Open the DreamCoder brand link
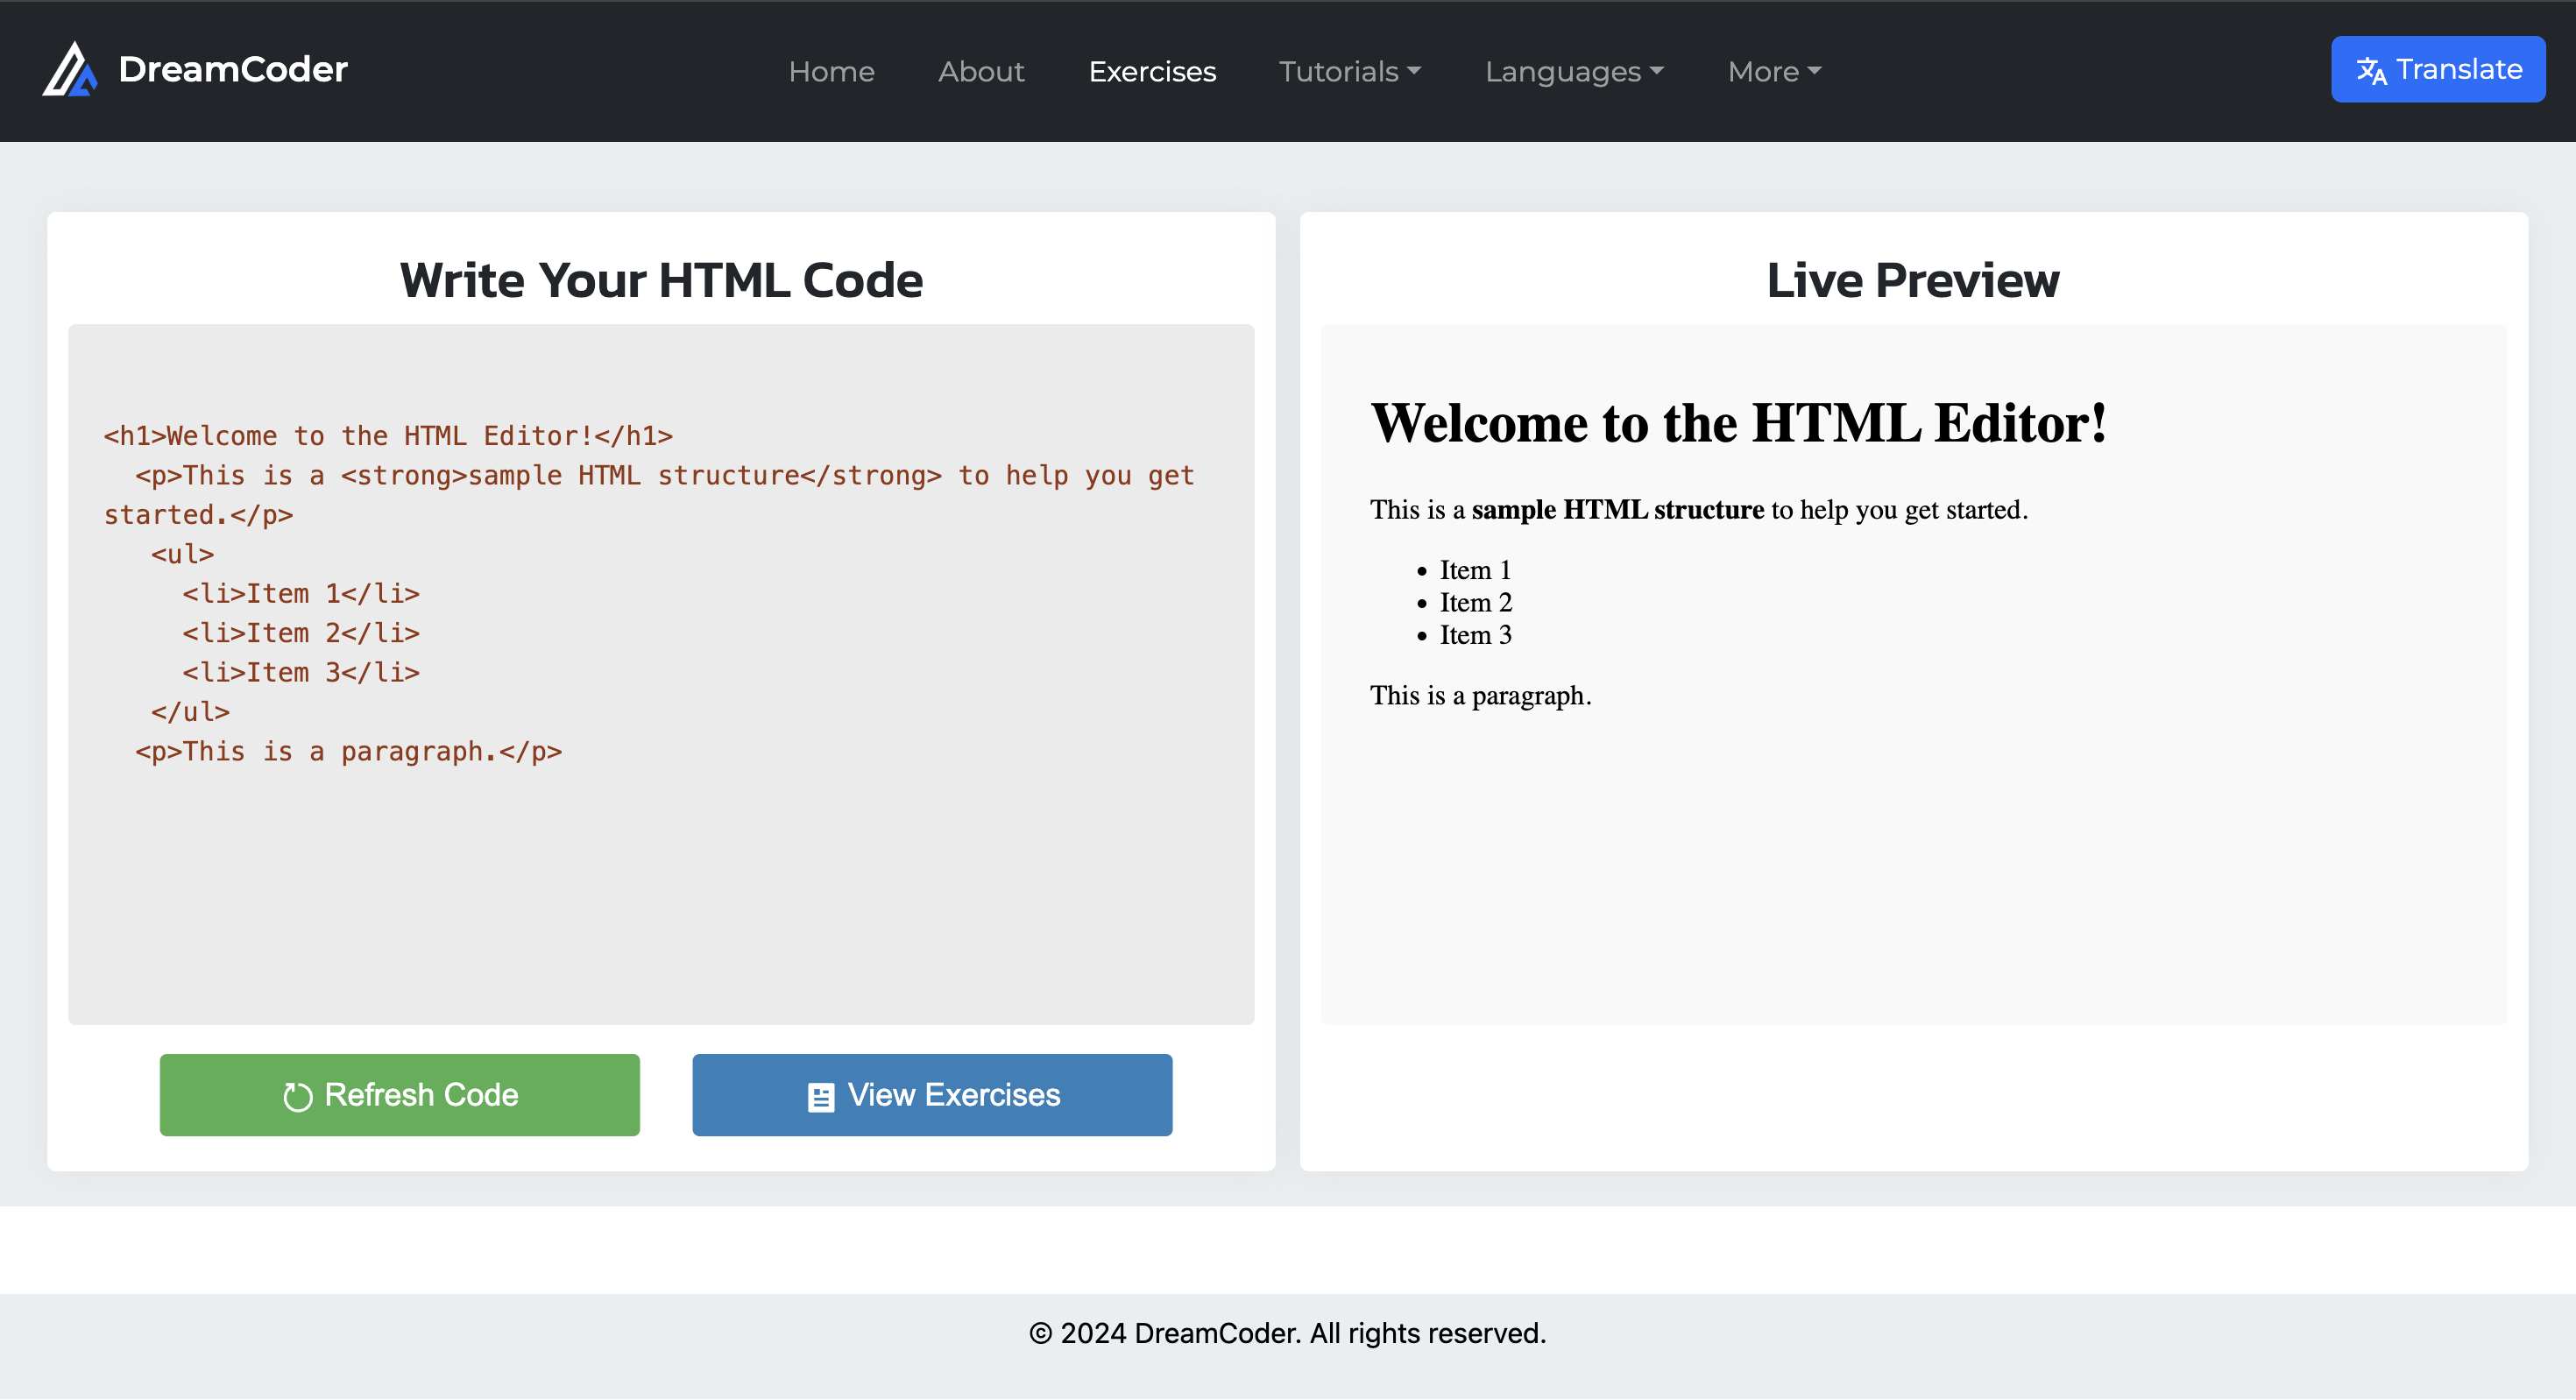This screenshot has width=2576, height=1400. pos(195,69)
